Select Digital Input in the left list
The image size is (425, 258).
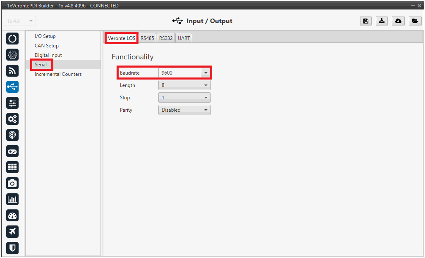[48, 55]
